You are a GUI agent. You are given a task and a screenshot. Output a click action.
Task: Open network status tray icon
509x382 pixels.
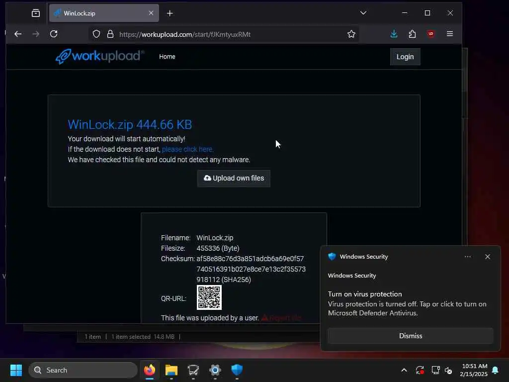click(x=435, y=370)
